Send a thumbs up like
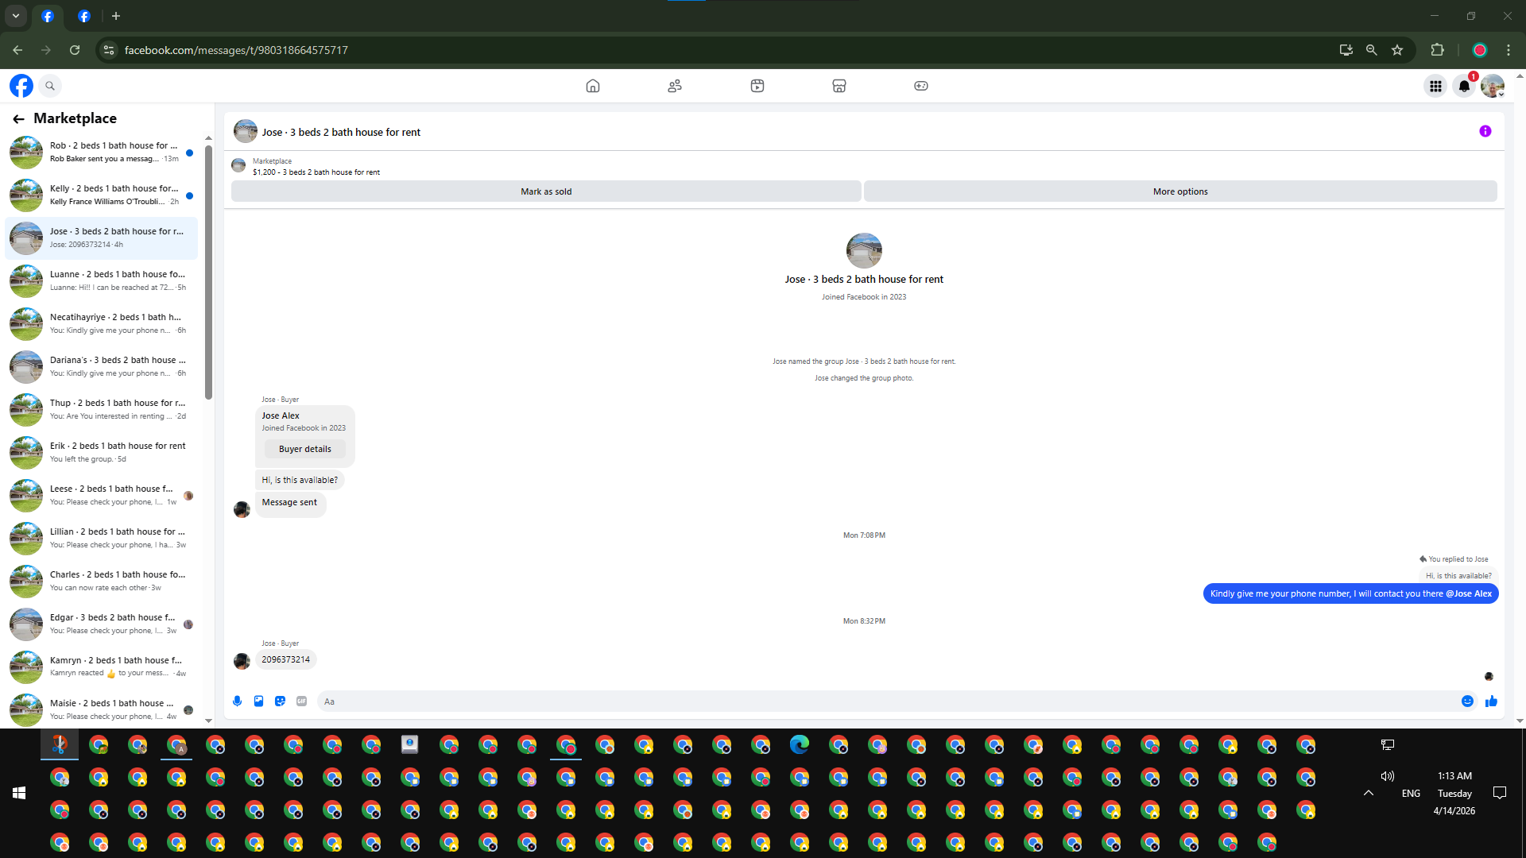The width and height of the screenshot is (1526, 858). point(1491,701)
